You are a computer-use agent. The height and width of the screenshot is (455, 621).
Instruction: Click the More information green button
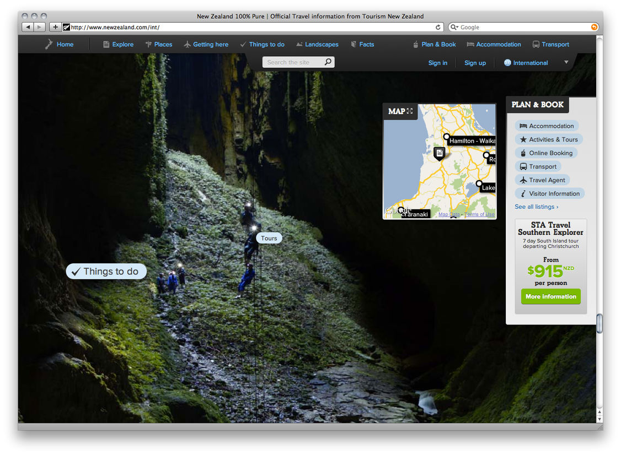click(x=550, y=296)
